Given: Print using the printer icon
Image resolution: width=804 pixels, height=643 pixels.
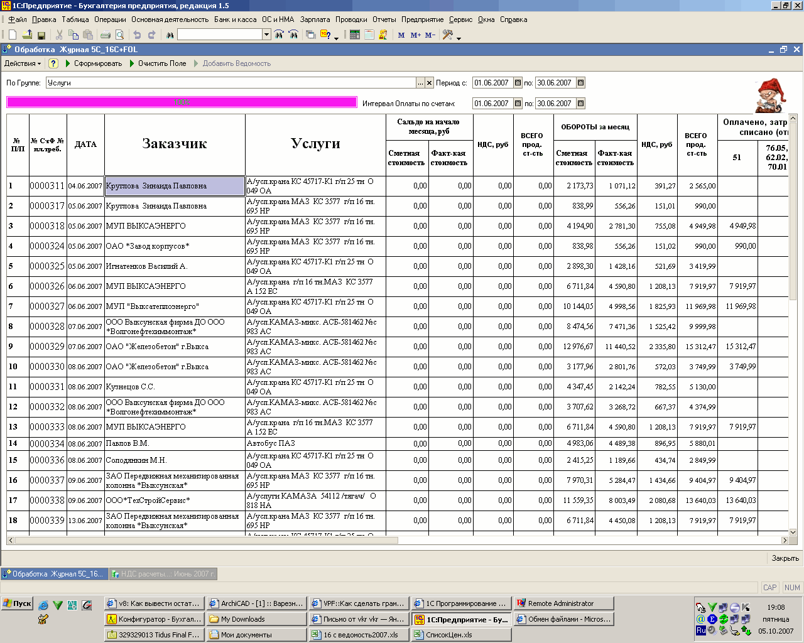Looking at the screenshot, I should tap(106, 35).
